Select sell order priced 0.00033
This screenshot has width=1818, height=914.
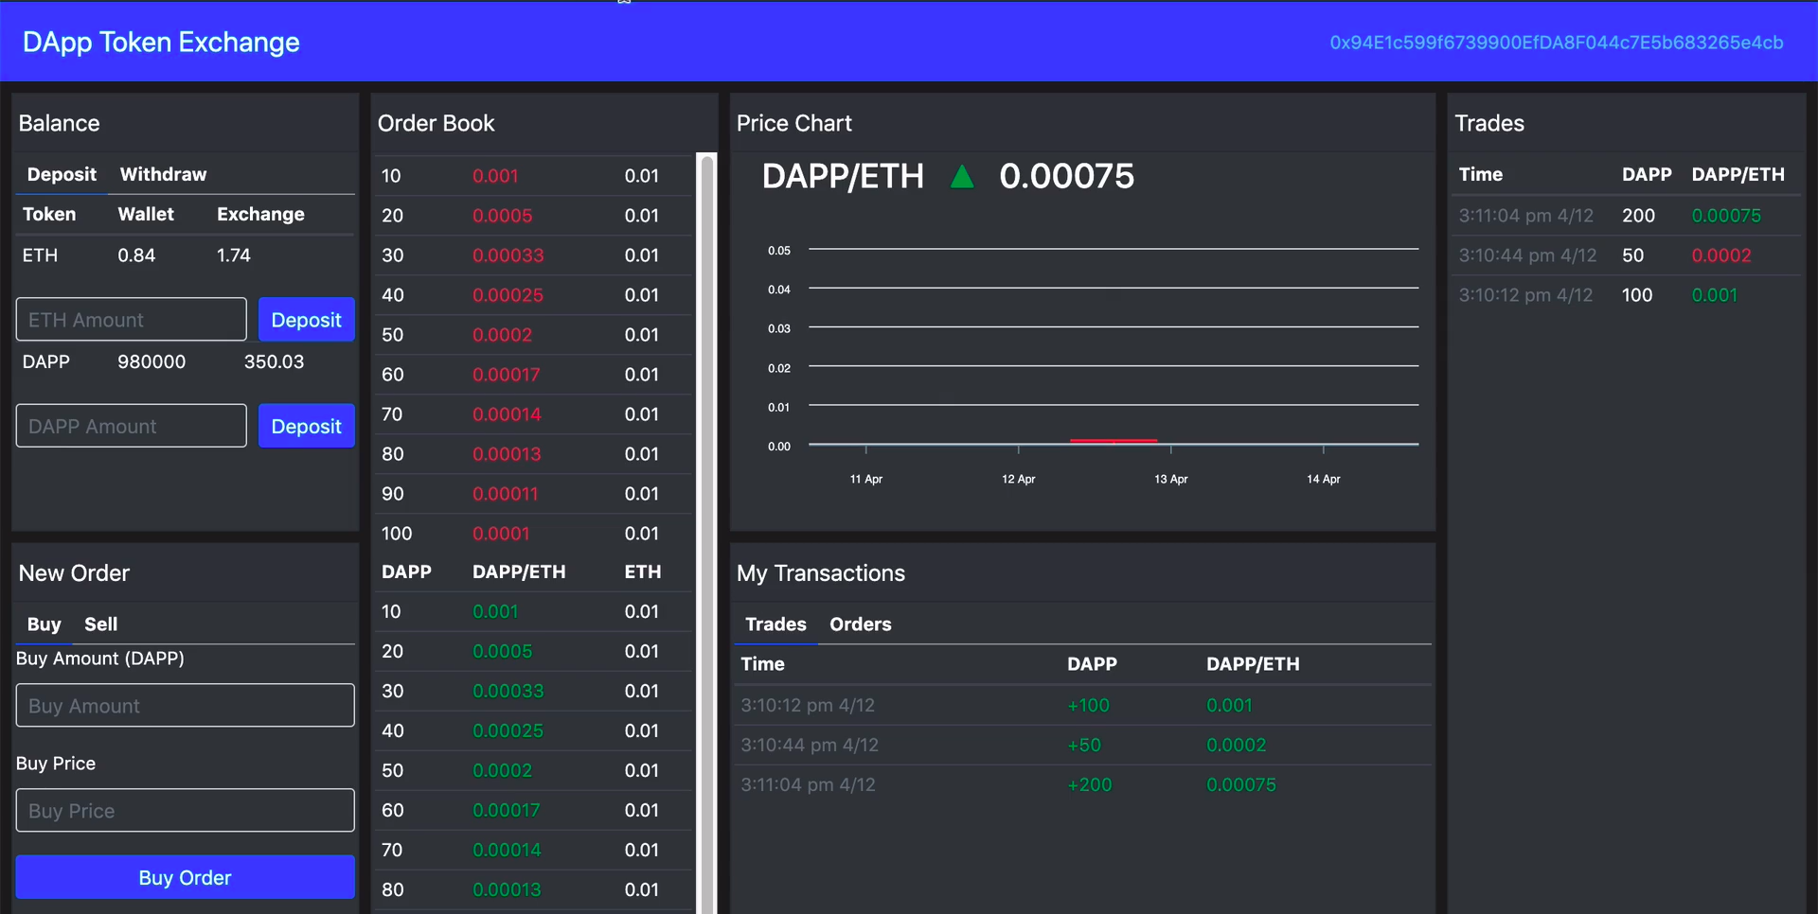(x=508, y=255)
